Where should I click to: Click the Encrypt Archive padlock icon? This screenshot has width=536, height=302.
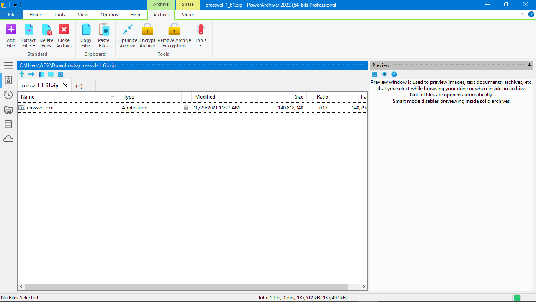147,30
